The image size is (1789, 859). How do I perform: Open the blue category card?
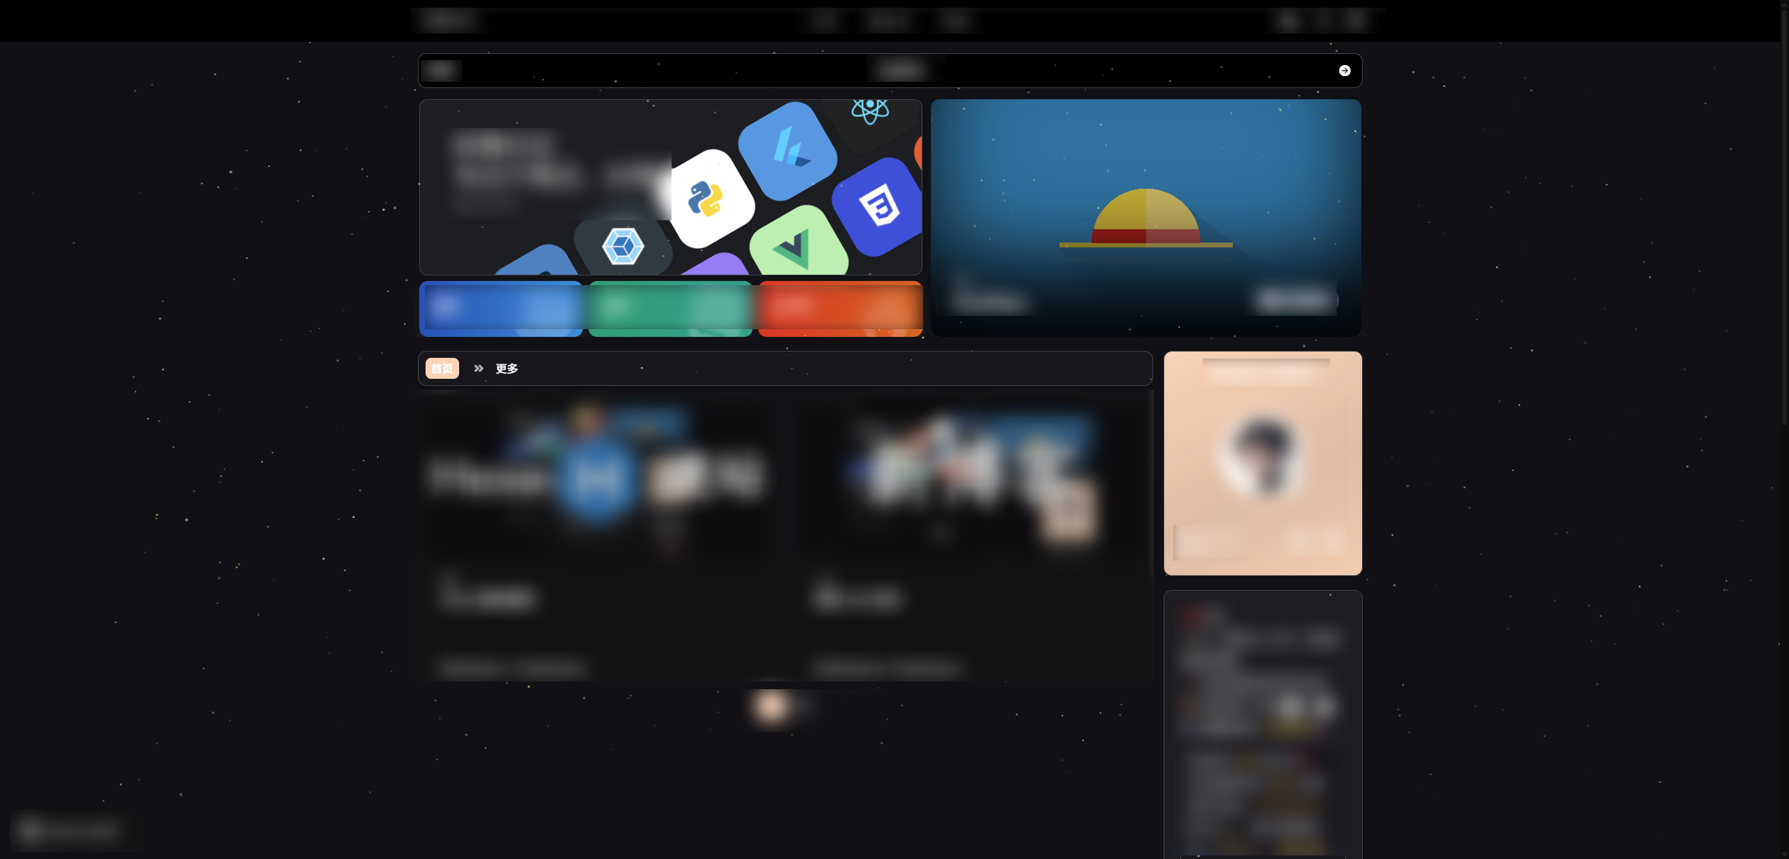500,308
